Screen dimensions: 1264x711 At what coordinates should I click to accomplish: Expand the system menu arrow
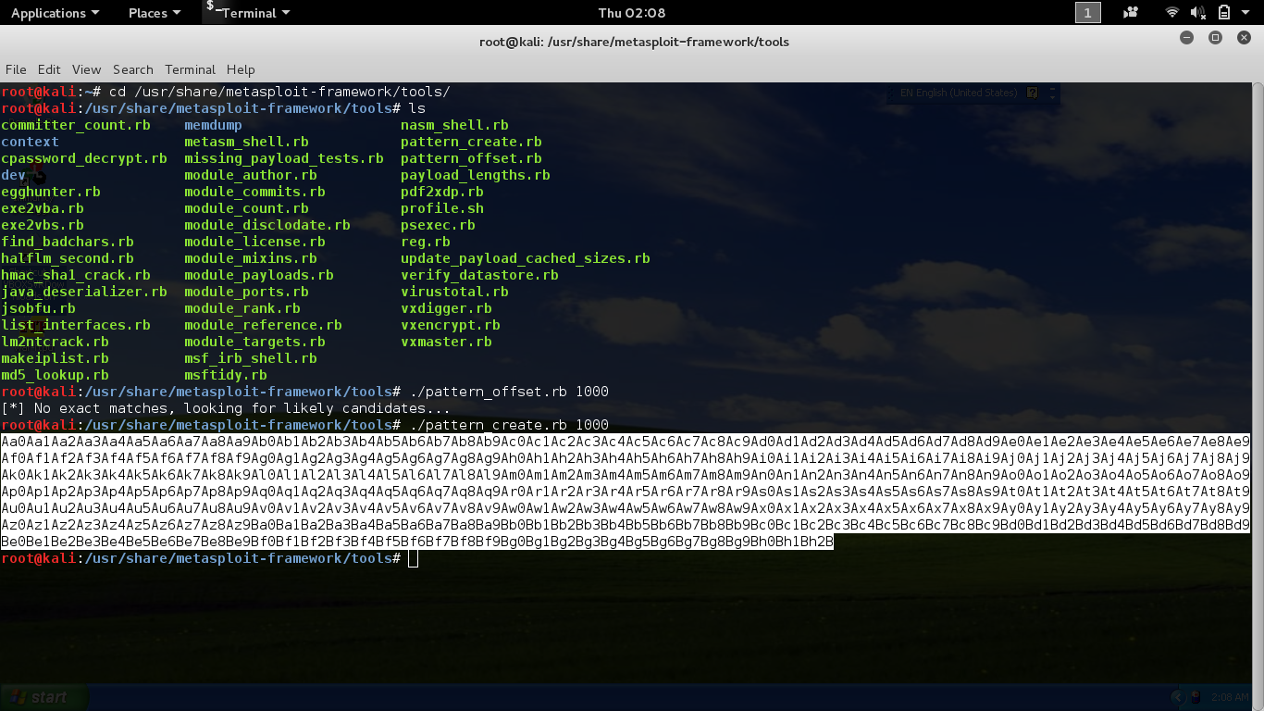pyautogui.click(x=1246, y=13)
